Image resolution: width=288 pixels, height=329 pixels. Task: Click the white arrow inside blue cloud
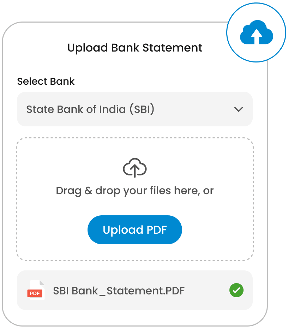pos(257,36)
